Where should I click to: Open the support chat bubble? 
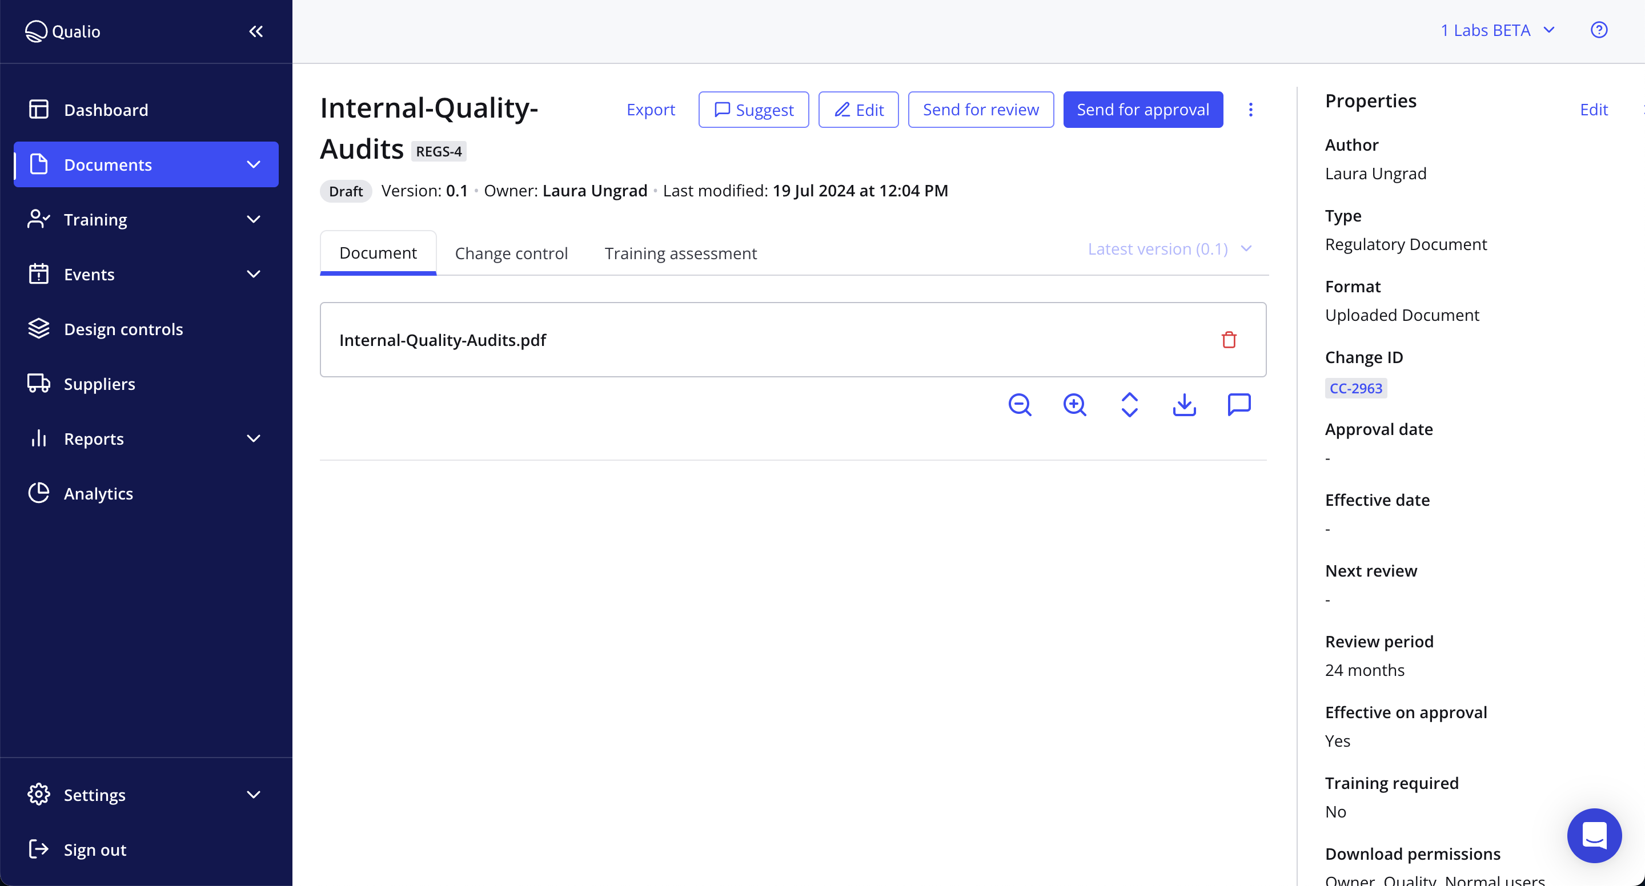tap(1594, 836)
